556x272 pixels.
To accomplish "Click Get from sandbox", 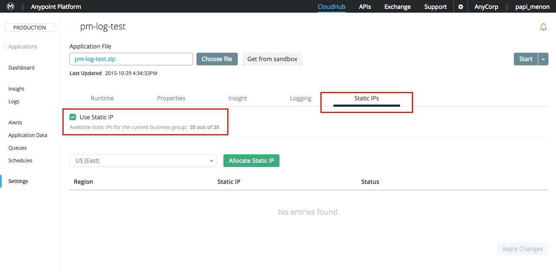I will pos(272,59).
